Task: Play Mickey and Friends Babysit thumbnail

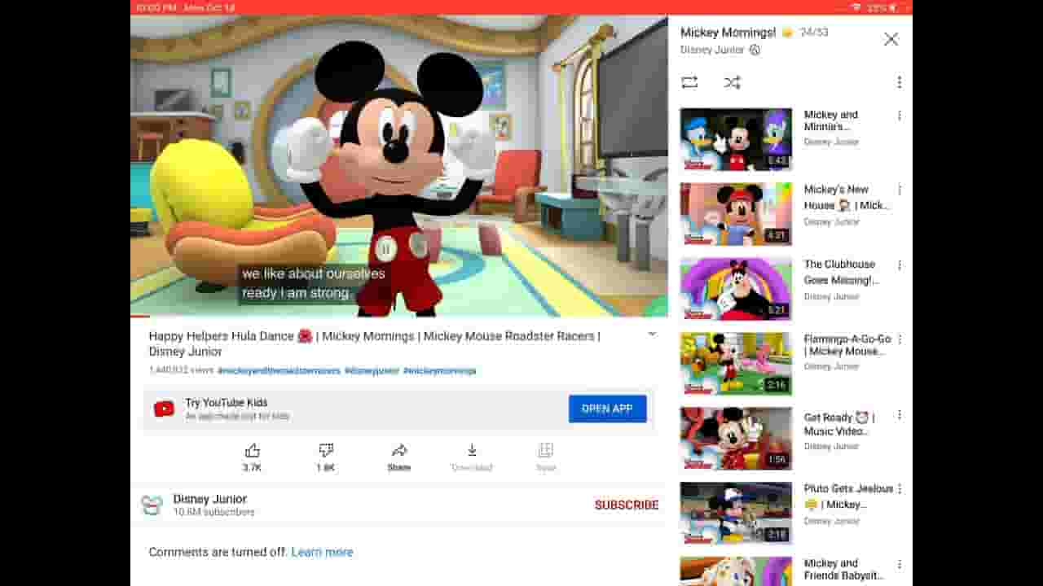Action: coord(736,571)
